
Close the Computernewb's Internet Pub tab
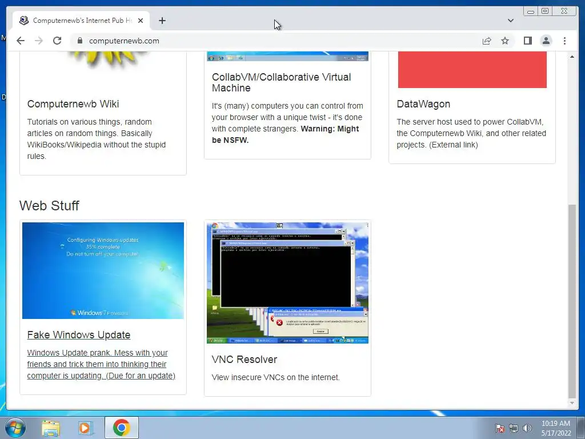tap(141, 21)
